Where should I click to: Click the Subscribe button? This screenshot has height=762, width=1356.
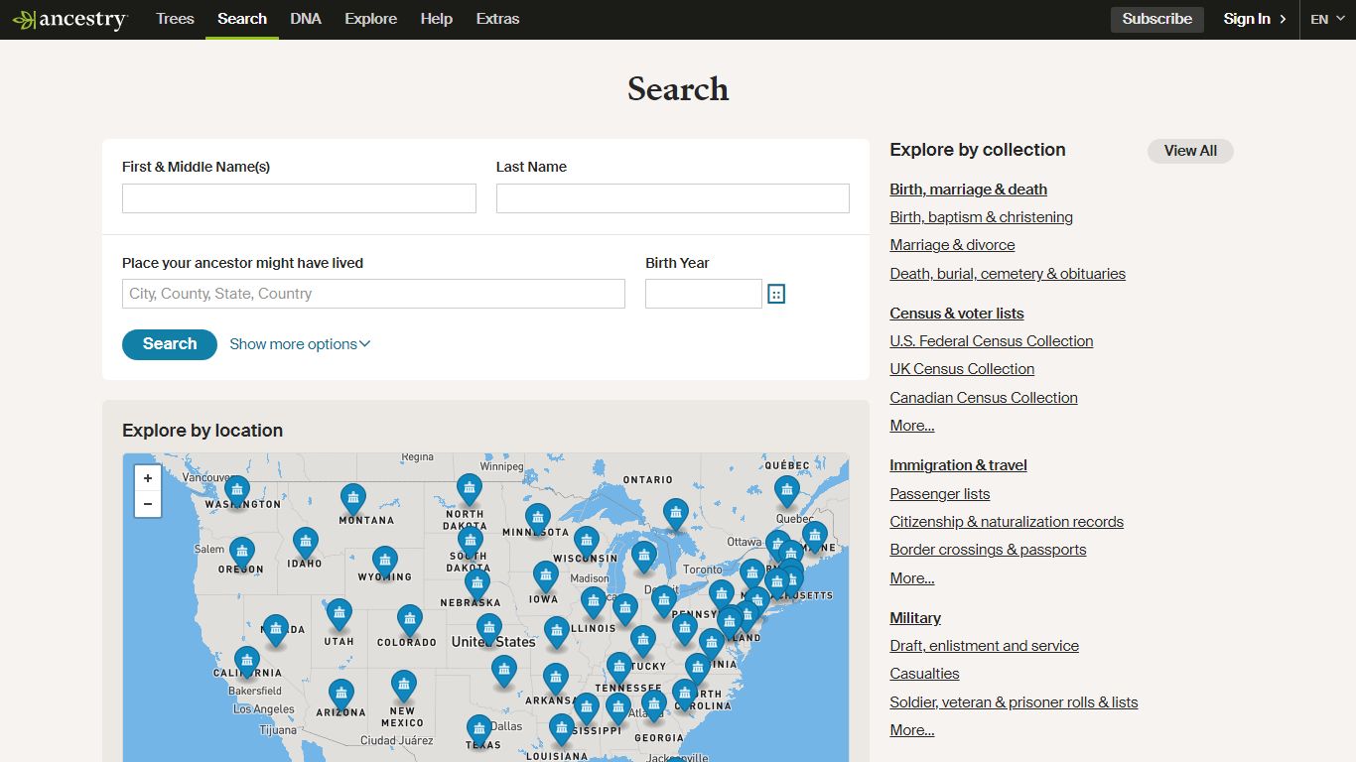coord(1157,19)
